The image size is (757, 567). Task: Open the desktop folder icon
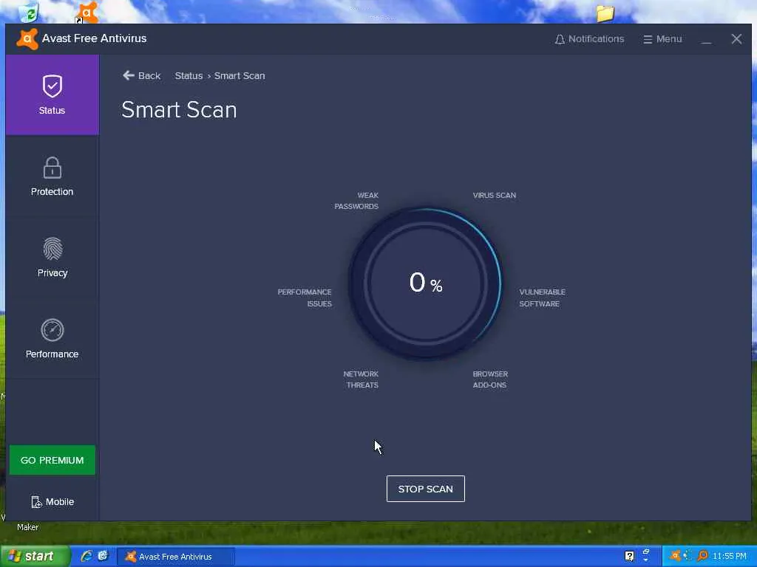tap(605, 13)
